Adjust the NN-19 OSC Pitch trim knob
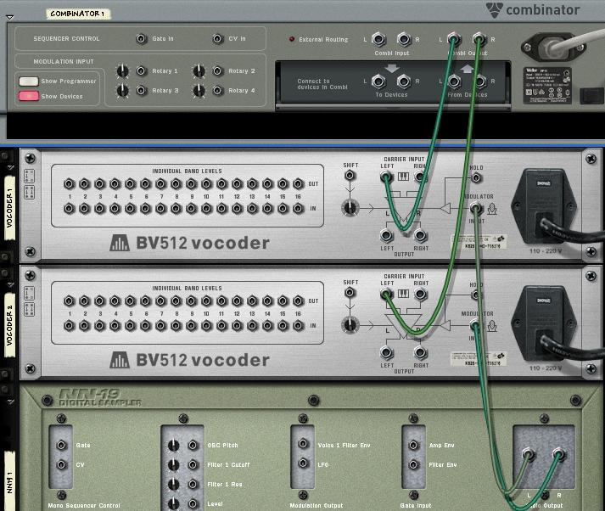This screenshot has width=605, height=511. (174, 445)
